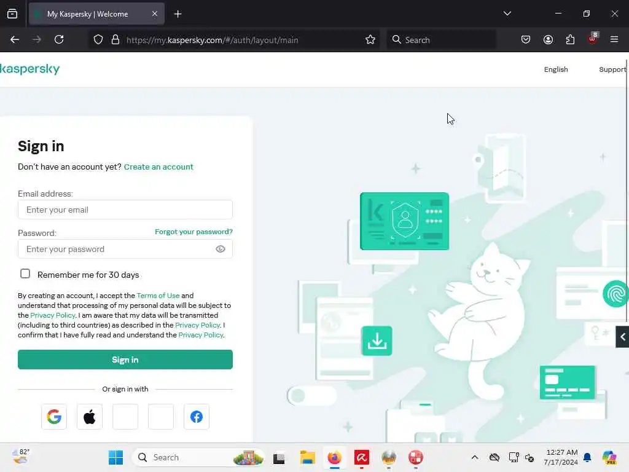
Task: Open the Privacy Policy link after 'described in the'
Action: [x=197, y=325]
